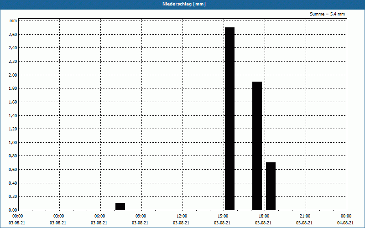The width and height of the screenshot is (365, 228).
Task: Click the Summe = 5,4 mm label
Action: pos(327,14)
